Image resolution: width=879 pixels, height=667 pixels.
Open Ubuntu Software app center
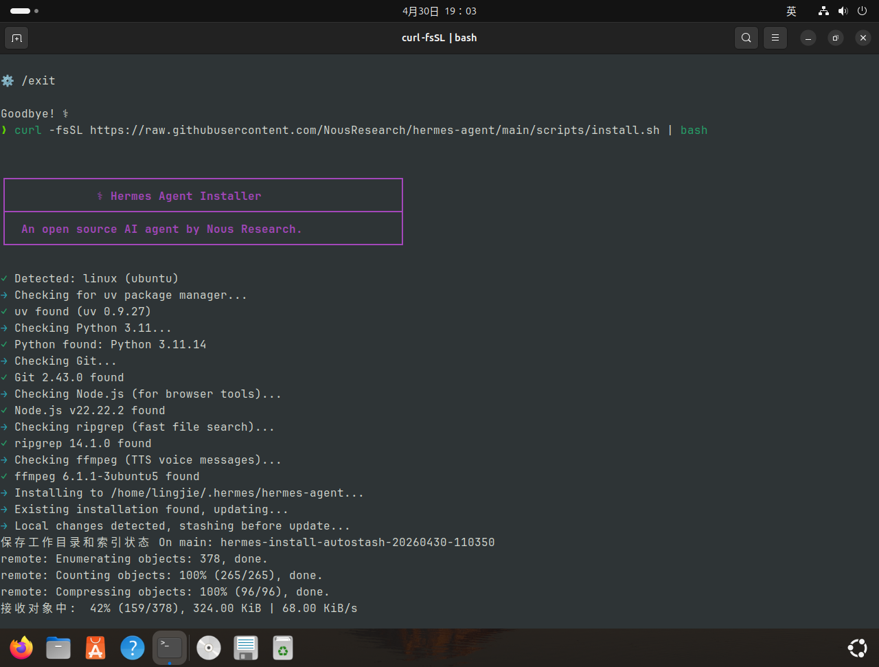95,647
